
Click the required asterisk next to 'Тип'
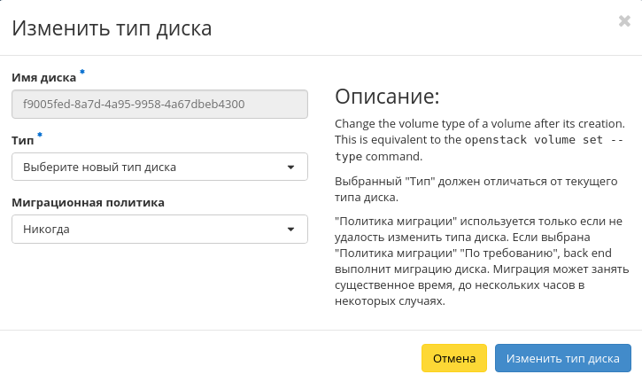[x=40, y=136]
